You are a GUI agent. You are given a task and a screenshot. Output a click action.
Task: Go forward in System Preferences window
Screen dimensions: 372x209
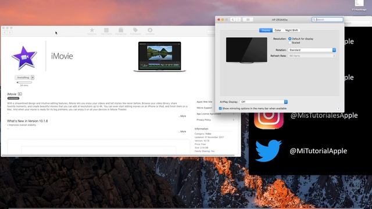coord(238,20)
